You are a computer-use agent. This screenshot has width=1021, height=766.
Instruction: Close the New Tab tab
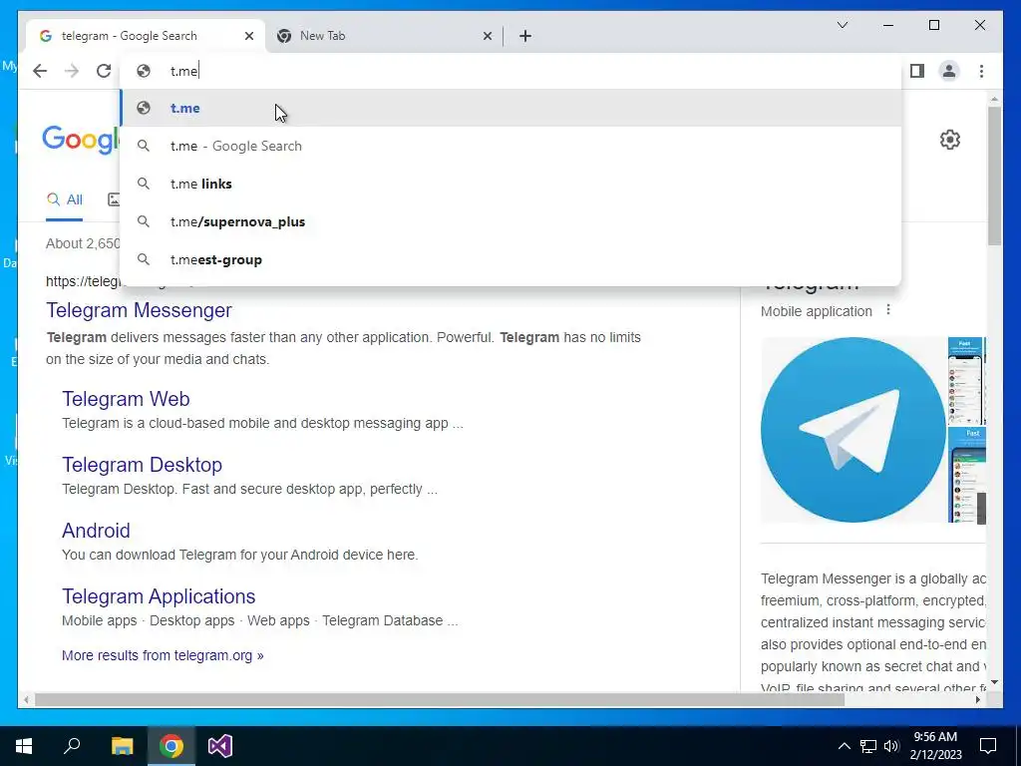tap(487, 36)
